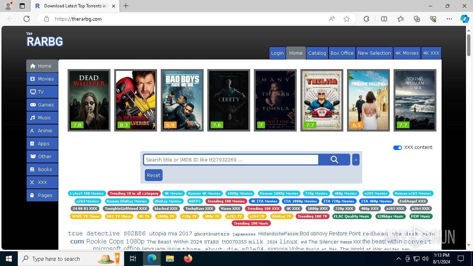Open the Anime category in sidebar
Viewport: 473px width, 266px height.
[x=42, y=130]
